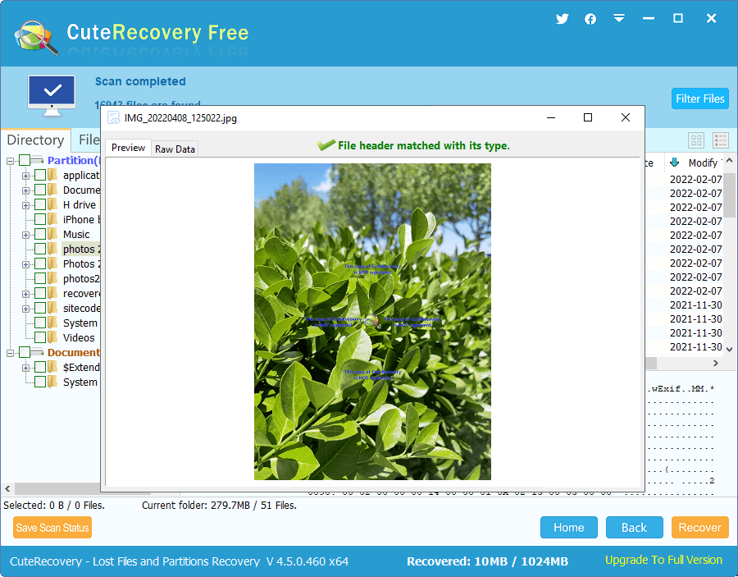Viewport: 738px width, 577px height.
Task: Click the Filter Files button
Action: point(700,98)
